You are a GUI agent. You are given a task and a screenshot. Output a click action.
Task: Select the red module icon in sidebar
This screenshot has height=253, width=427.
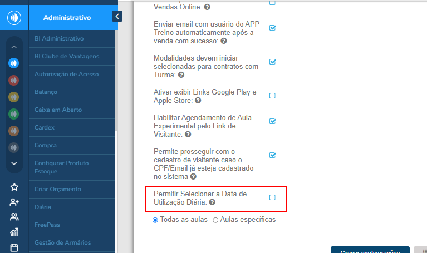pos(14,80)
